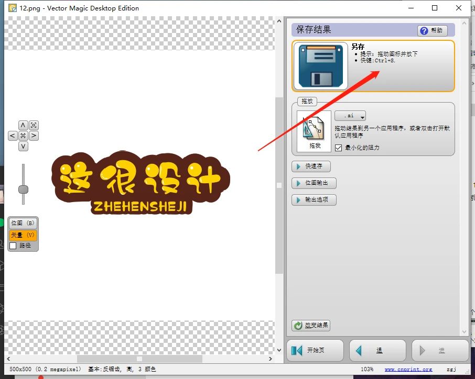Click the zoom-to-fit icon beside the up arrow
This screenshot has height=379, width=475.
pyautogui.click(x=34, y=125)
